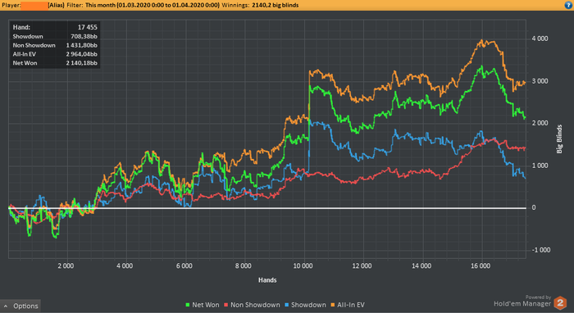The image size is (574, 313).
Task: Click the 4 000 hands axis label
Action: tap(125, 265)
